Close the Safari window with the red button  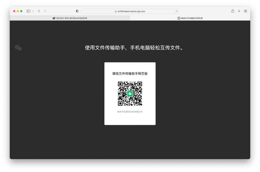click(x=14, y=11)
